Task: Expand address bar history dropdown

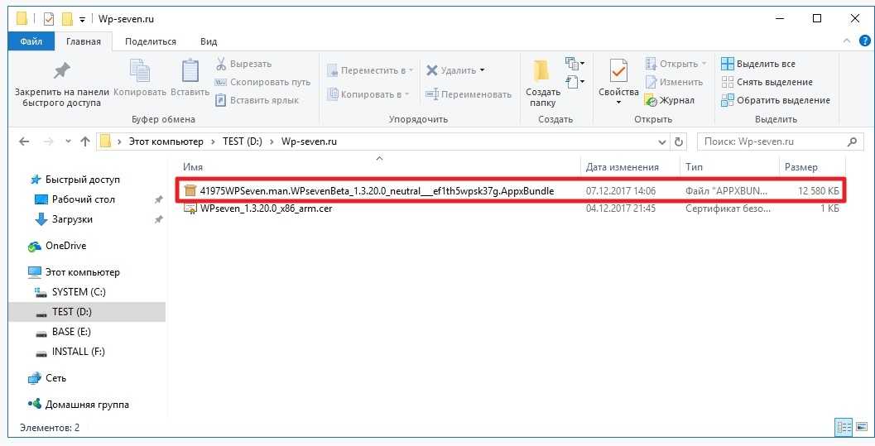Action: coord(662,141)
